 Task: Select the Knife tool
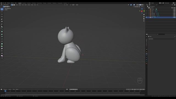2,42
